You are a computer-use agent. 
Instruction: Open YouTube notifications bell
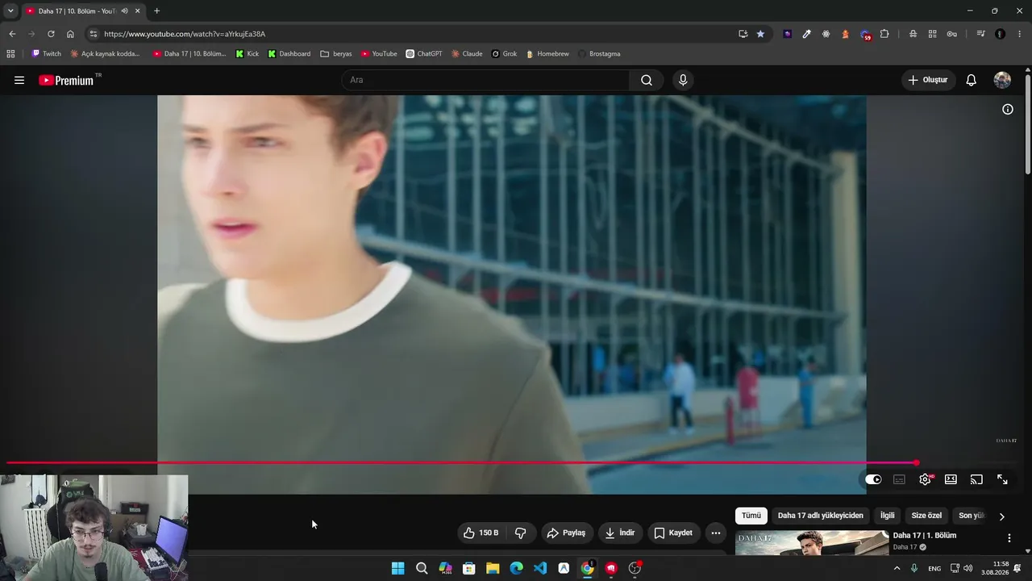pos(972,80)
